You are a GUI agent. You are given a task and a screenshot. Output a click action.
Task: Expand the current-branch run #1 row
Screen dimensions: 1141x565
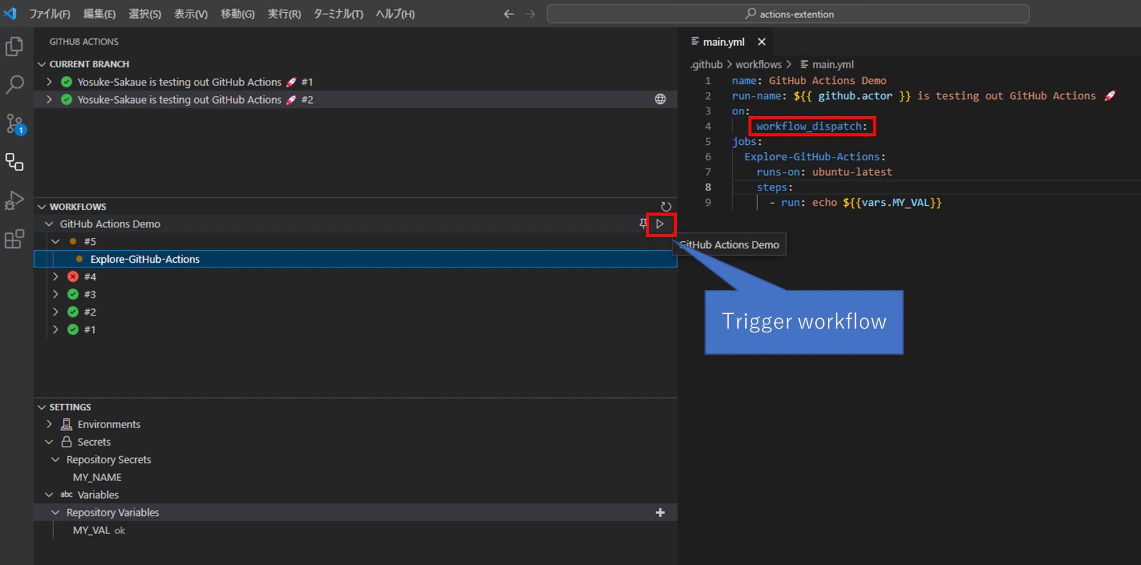pyautogui.click(x=49, y=82)
